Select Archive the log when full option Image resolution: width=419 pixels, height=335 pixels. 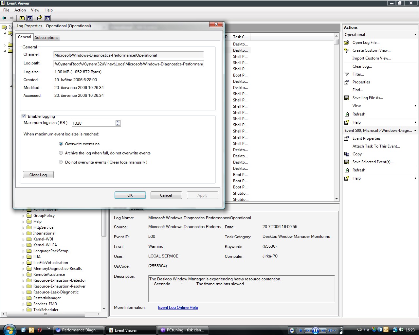pos(61,153)
